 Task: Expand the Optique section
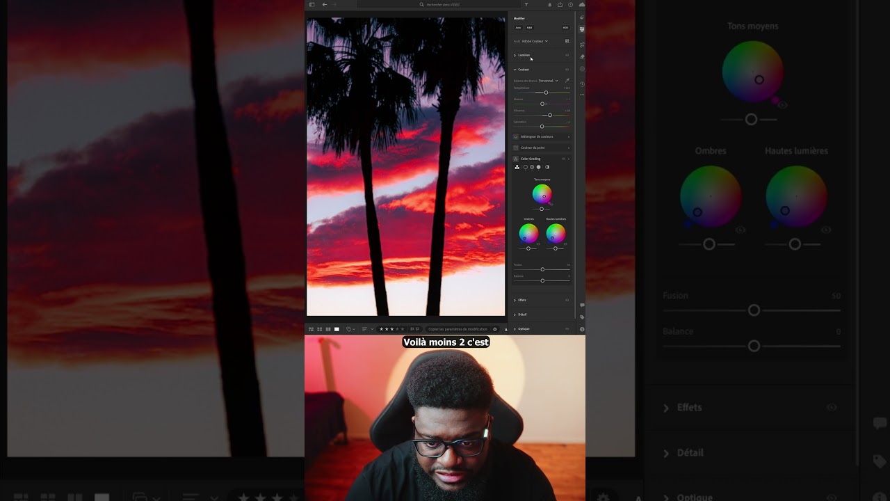(x=515, y=328)
